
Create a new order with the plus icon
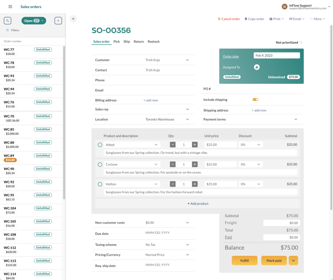click(58, 20)
